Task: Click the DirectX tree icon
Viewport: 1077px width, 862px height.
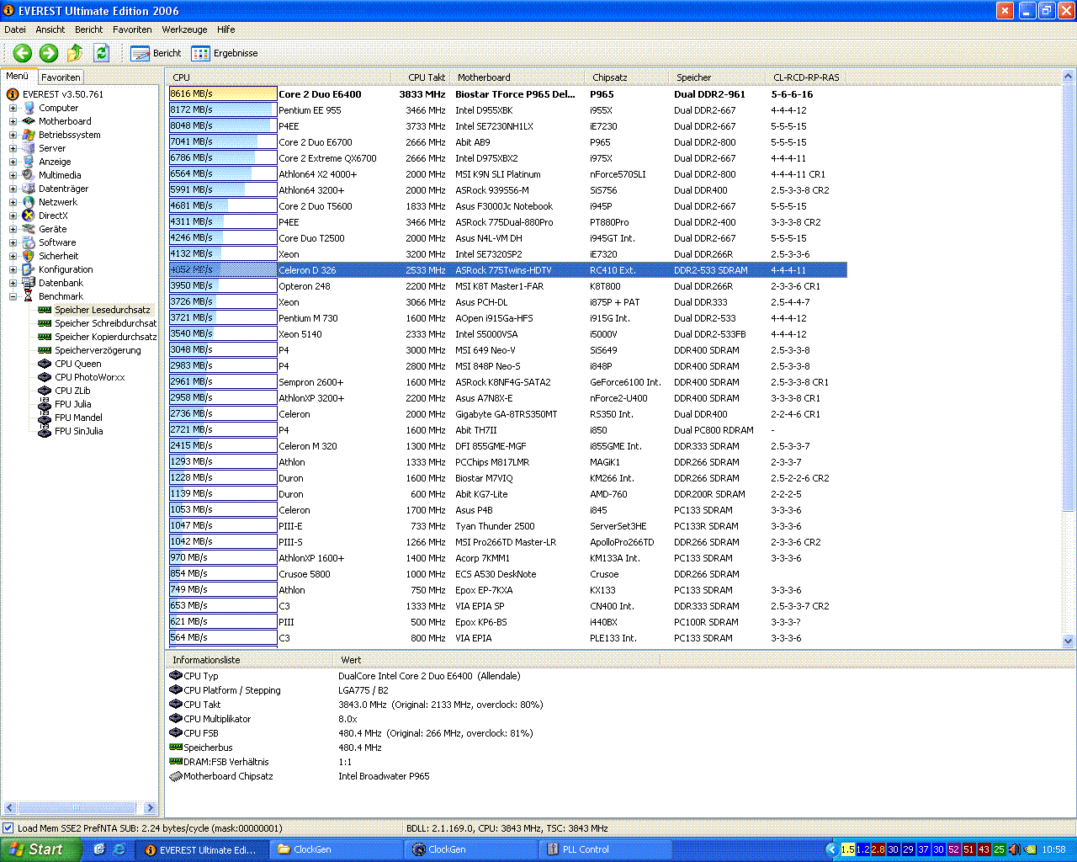Action: 29,215
